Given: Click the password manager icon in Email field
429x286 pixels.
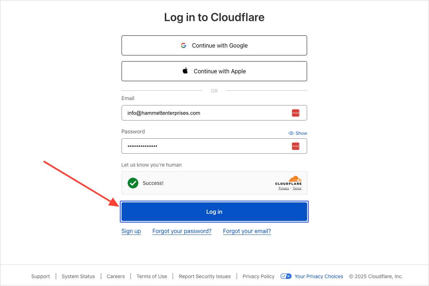Looking at the screenshot, I should coord(295,113).
